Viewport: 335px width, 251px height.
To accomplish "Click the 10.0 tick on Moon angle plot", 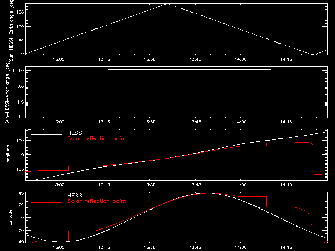I will pos(19,86).
